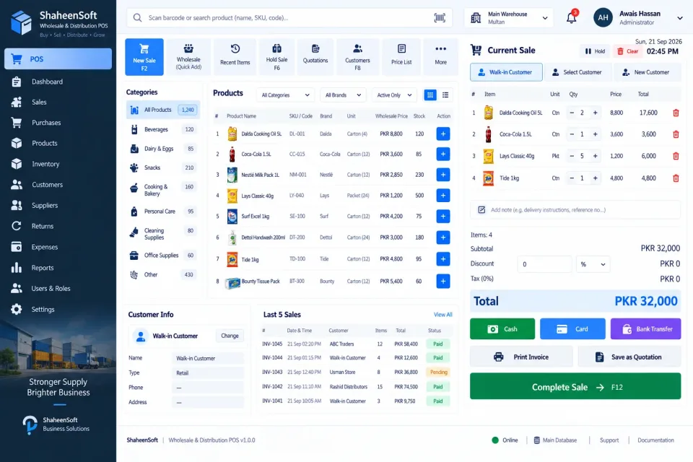Decrease Tide 1kg quantity in cart
The height and width of the screenshot is (462, 693).
pyautogui.click(x=572, y=178)
